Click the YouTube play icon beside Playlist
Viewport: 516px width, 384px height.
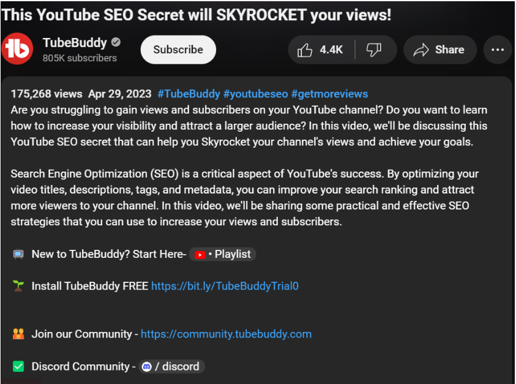pos(200,254)
